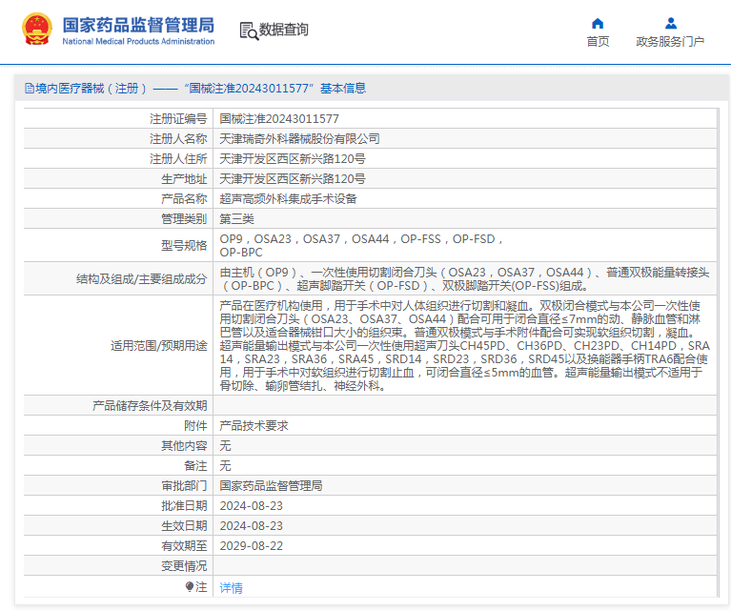731x611 pixels.
Task: Click expiry date 2029-08-22
Action: coord(252,546)
